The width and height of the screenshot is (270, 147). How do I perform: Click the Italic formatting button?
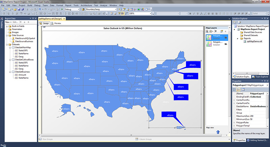click(x=194, y=14)
